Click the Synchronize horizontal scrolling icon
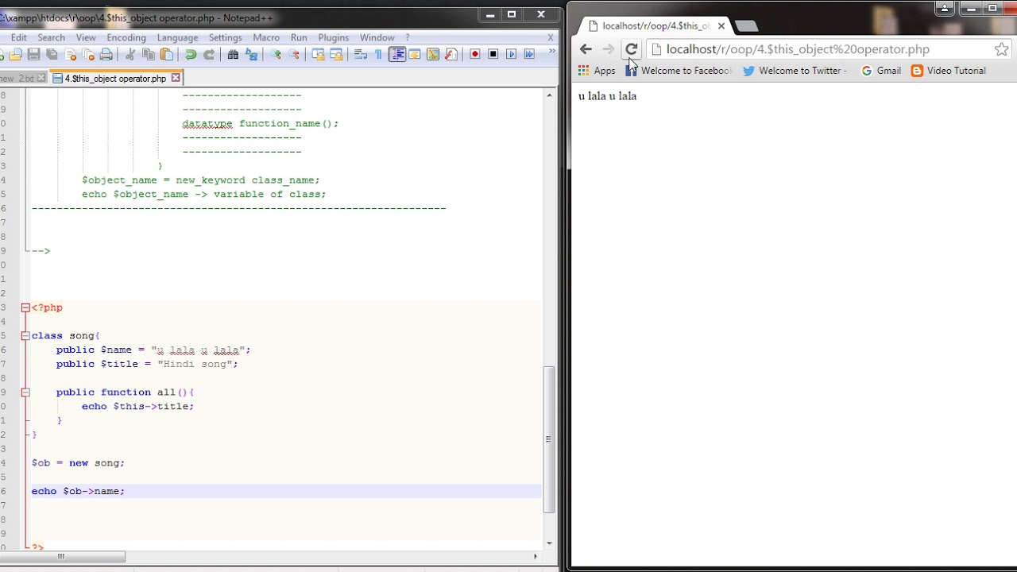Viewport: 1017px width, 572px height. 336,54
